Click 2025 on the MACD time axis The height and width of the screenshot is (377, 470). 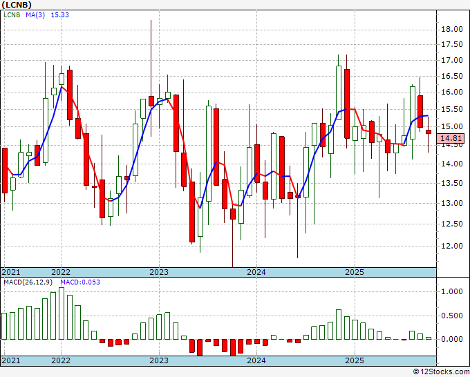coord(355,360)
